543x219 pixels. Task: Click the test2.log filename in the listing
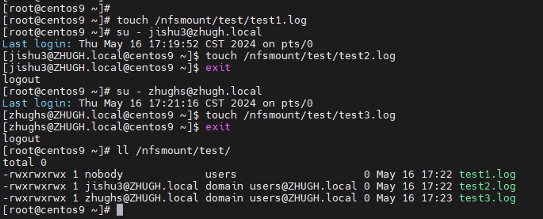point(488,186)
